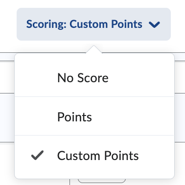Image resolution: width=185 pixels, height=185 pixels.
Task: Keep Custom Points checked as scoring
Action: pos(94,155)
